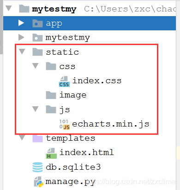This screenshot has height=190, width=180.
Task: Click the purple templates folder icon
Action: pyautogui.click(x=37, y=138)
